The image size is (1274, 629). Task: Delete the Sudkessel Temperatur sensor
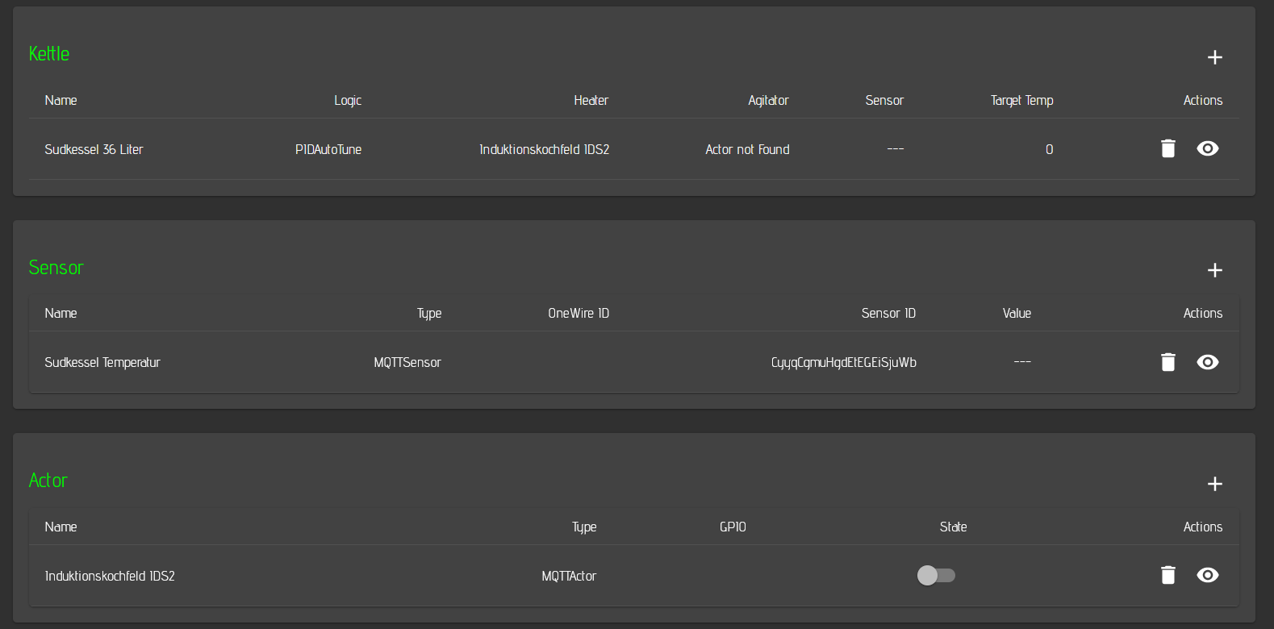(1167, 362)
